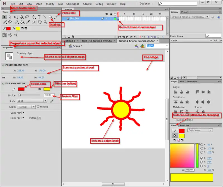The width and height of the screenshot is (223, 187).
Task: Select the R radio button in Color panel
Action: 202,158
